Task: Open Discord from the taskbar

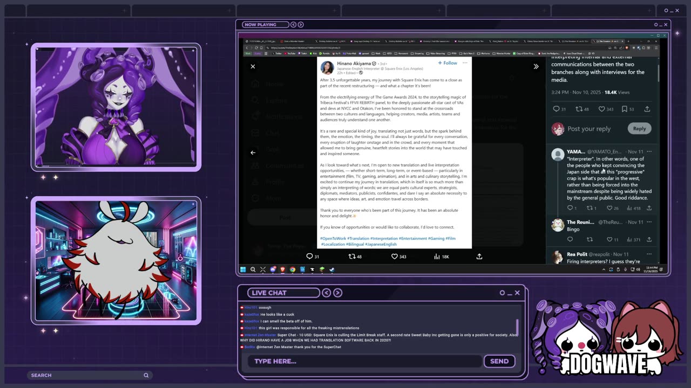Action: pos(273,269)
